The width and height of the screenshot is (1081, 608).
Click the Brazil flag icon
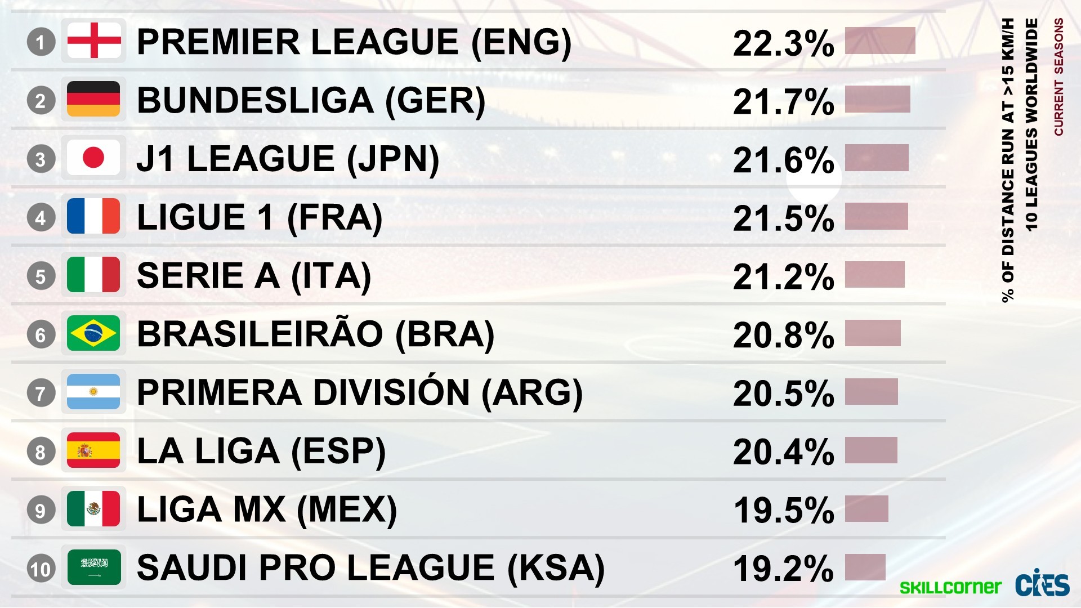point(93,334)
